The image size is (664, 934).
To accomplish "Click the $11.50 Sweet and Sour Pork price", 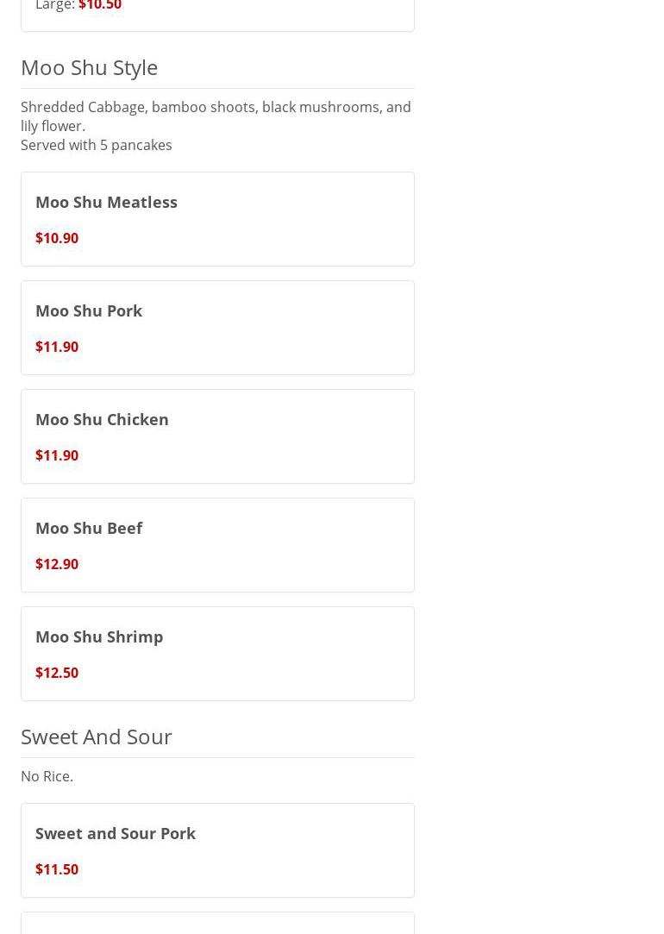I will point(57,869).
